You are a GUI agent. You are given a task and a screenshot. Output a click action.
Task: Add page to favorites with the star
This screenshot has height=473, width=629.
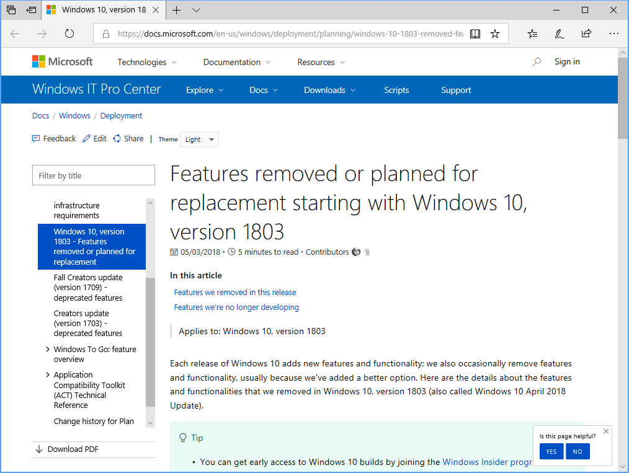[x=495, y=33]
